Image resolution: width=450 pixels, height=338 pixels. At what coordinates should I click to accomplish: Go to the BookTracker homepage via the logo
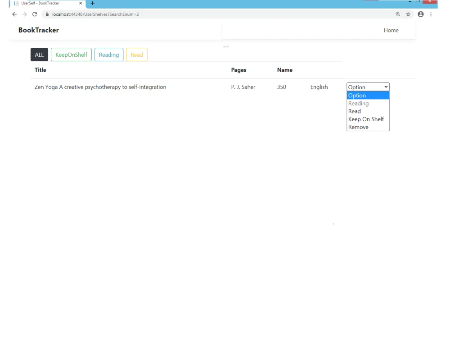pyautogui.click(x=39, y=30)
